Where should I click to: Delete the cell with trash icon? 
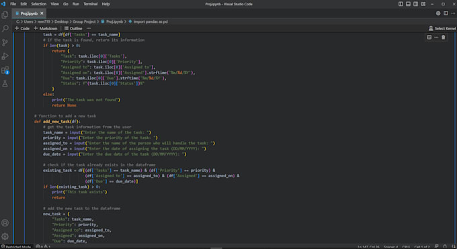[444, 38]
